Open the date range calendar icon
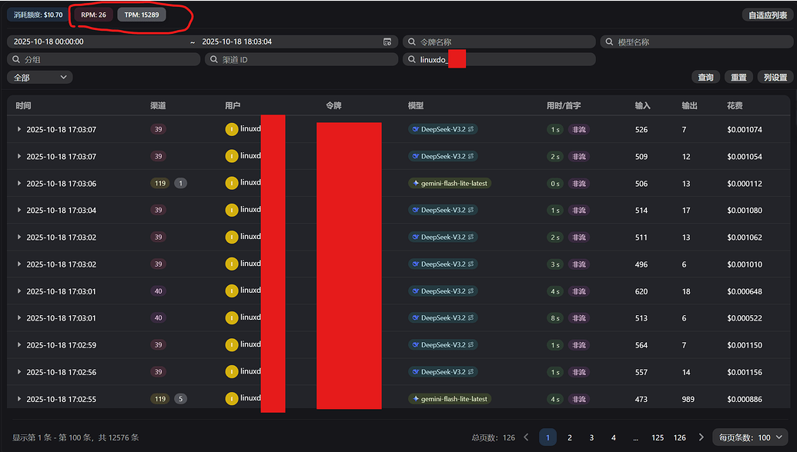The width and height of the screenshot is (797, 452). point(387,42)
